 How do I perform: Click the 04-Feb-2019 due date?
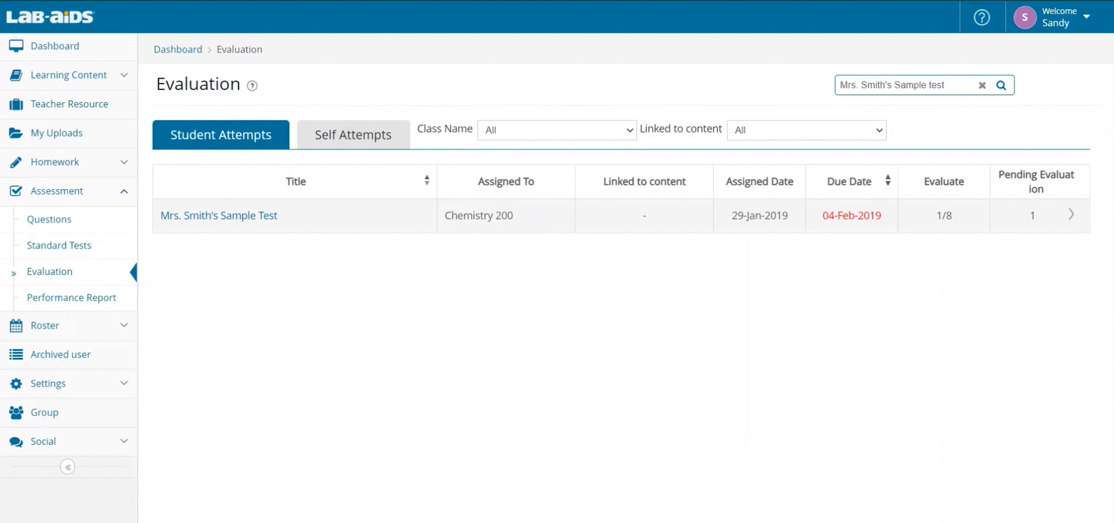(852, 216)
